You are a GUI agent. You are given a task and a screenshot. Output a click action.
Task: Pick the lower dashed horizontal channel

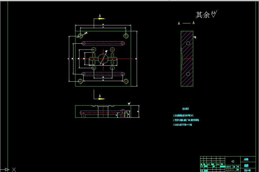[x=103, y=74]
